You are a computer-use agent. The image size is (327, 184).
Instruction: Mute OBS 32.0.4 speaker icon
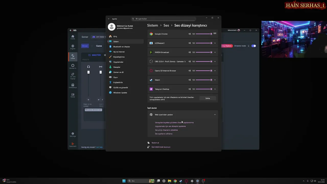click(x=190, y=61)
